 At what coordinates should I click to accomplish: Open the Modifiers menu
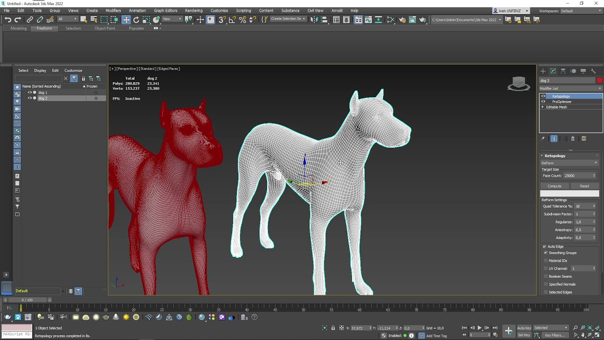tap(113, 10)
